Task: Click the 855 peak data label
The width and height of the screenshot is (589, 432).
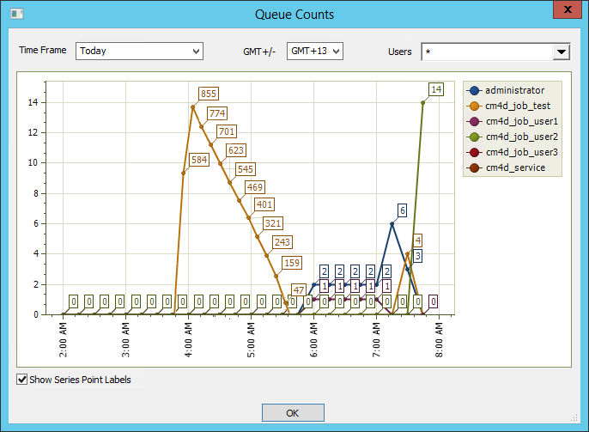Action: 209,94
